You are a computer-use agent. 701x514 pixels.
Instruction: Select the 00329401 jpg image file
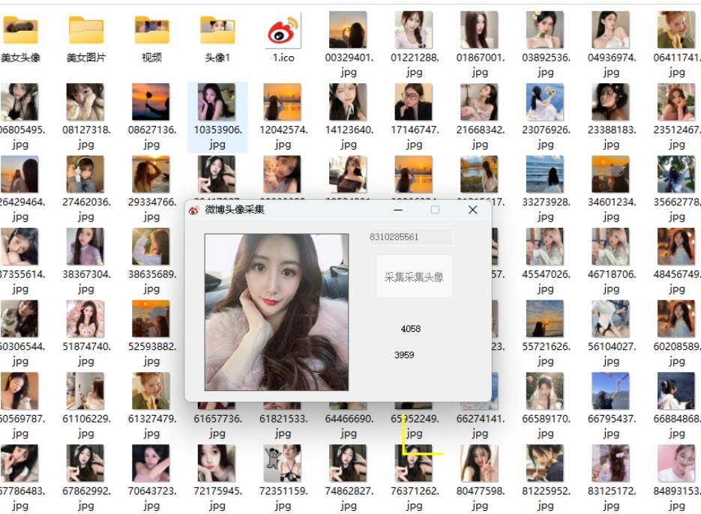click(x=349, y=31)
